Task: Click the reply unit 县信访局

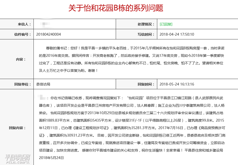Action: [43, 84]
